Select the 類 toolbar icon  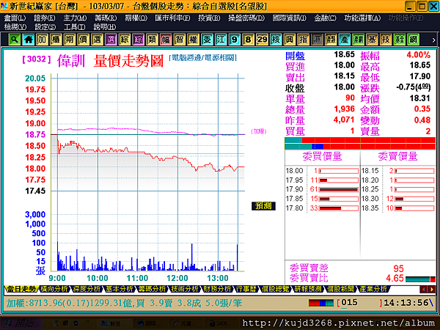point(152,40)
